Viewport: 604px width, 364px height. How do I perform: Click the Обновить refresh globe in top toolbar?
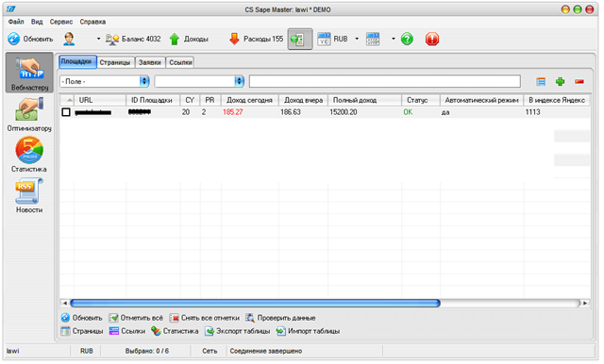coord(14,39)
